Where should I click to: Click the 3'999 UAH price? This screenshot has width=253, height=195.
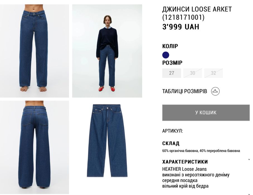tap(181, 27)
